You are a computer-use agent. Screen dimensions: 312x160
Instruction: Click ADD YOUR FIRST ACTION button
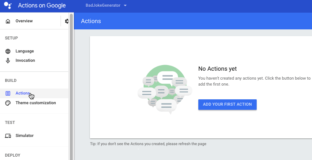[227, 105]
